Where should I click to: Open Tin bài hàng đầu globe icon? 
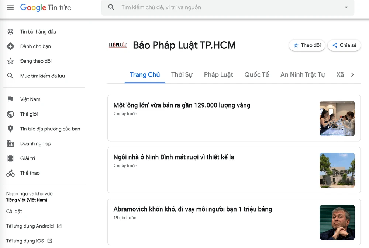pos(10,32)
